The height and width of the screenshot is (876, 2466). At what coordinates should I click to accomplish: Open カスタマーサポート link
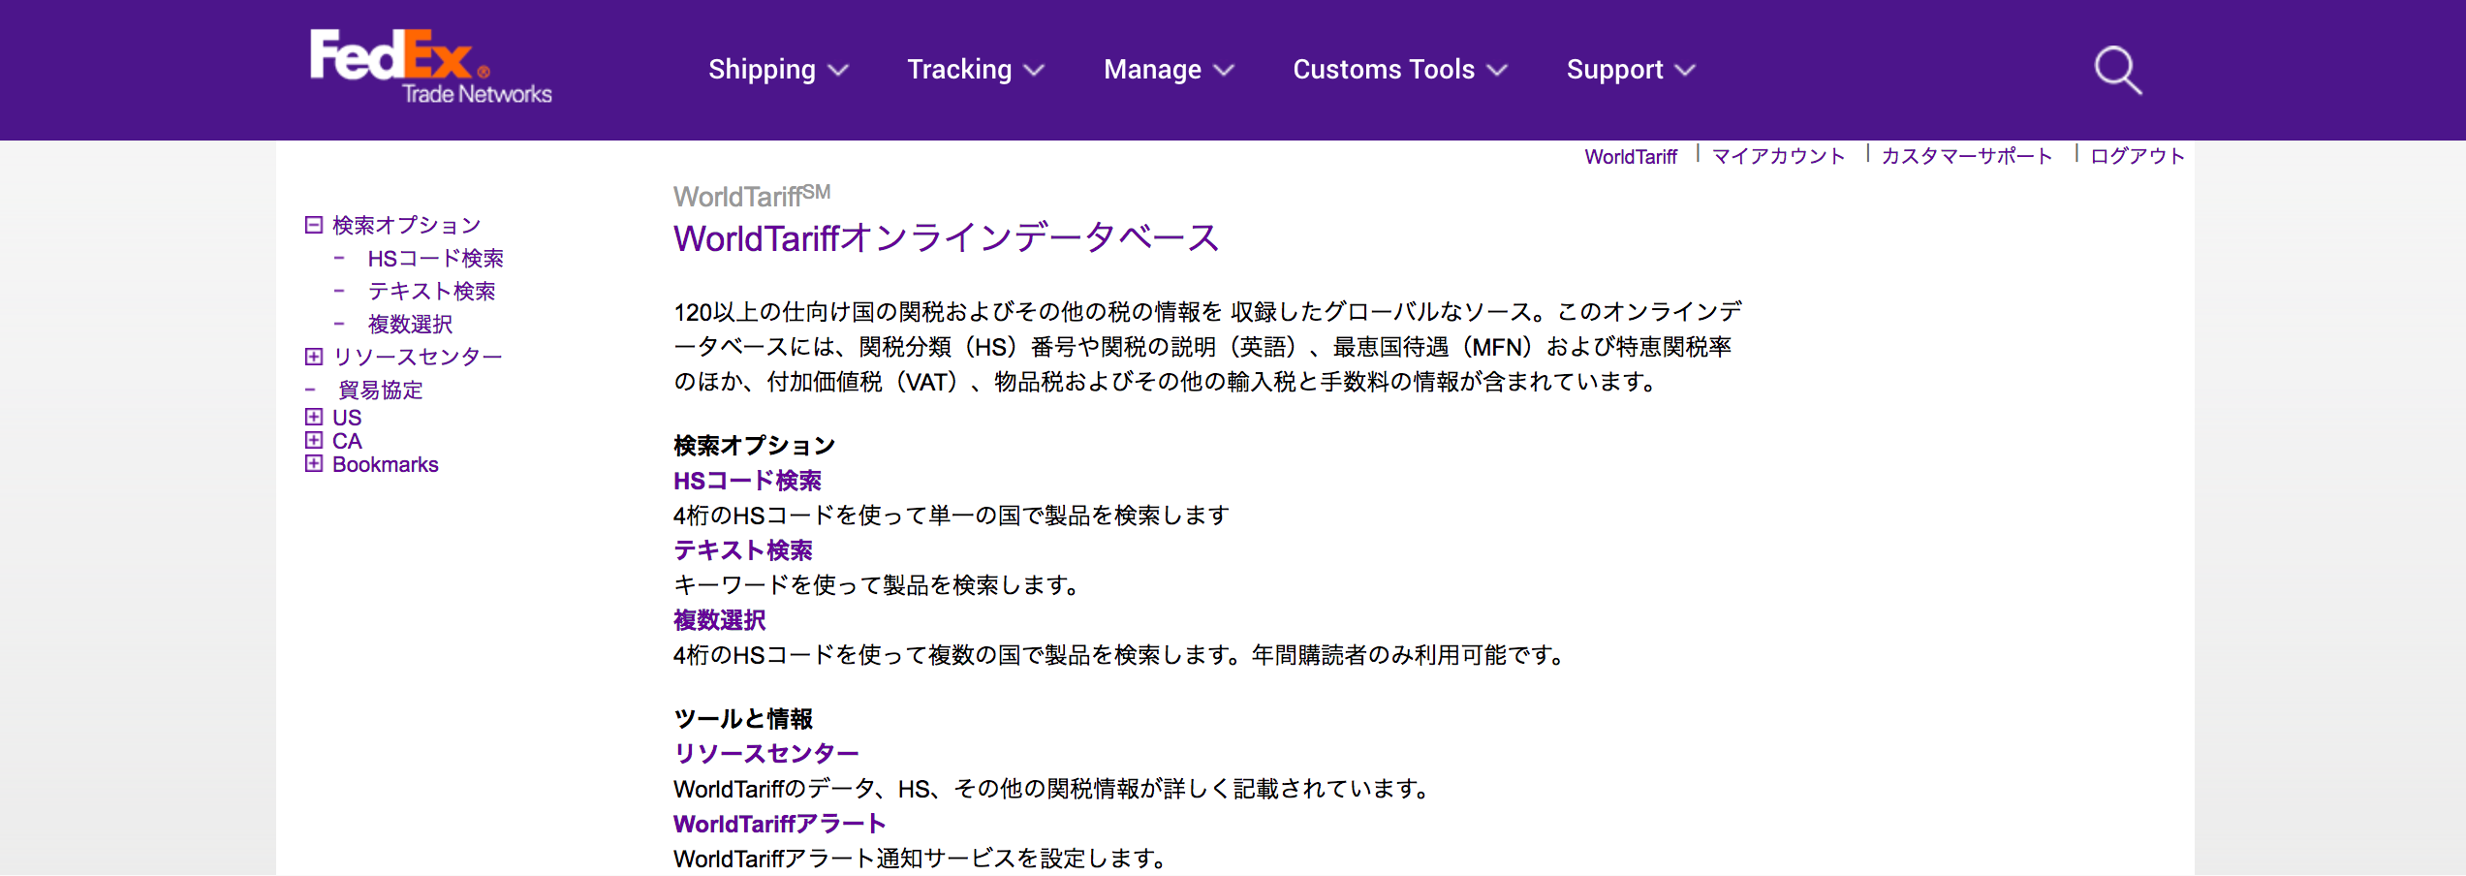(x=1967, y=157)
